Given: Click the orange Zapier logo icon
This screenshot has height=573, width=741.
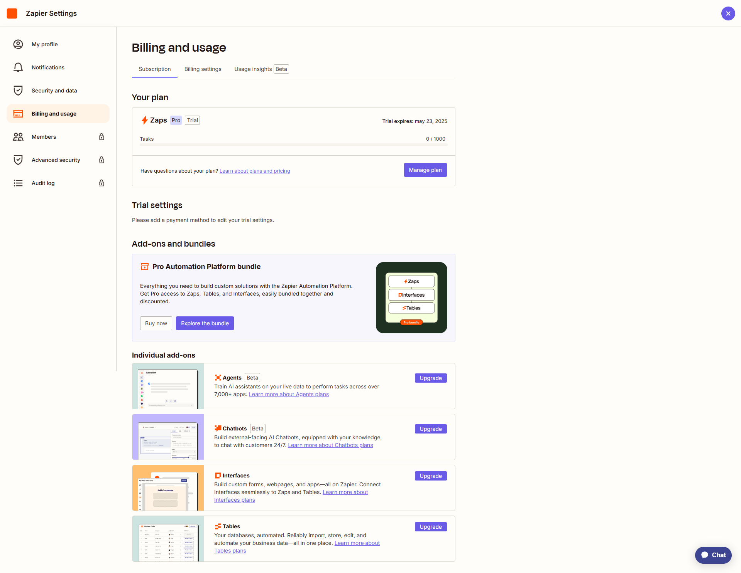Looking at the screenshot, I should pos(12,13).
